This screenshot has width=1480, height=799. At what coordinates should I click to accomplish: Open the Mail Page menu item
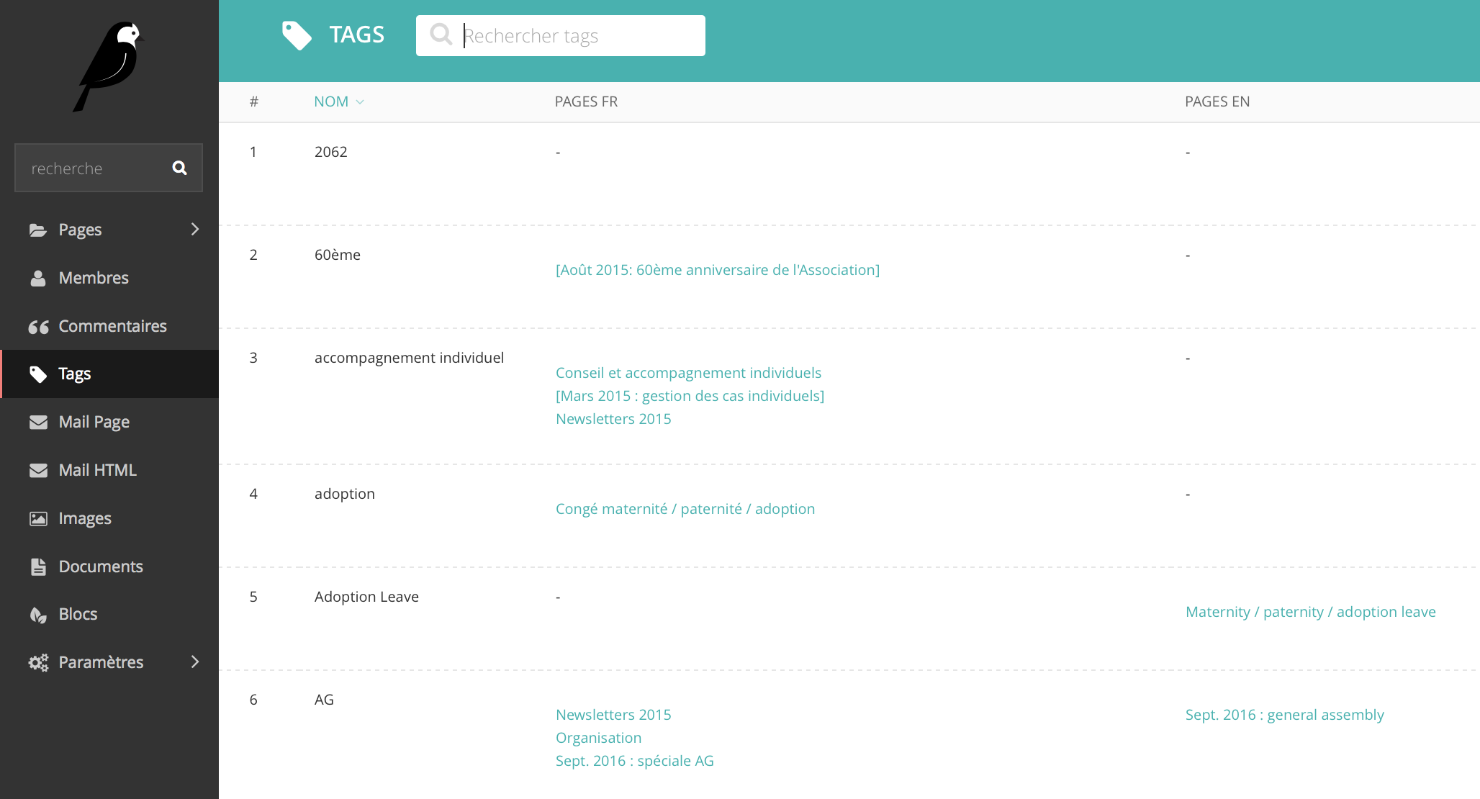94,422
